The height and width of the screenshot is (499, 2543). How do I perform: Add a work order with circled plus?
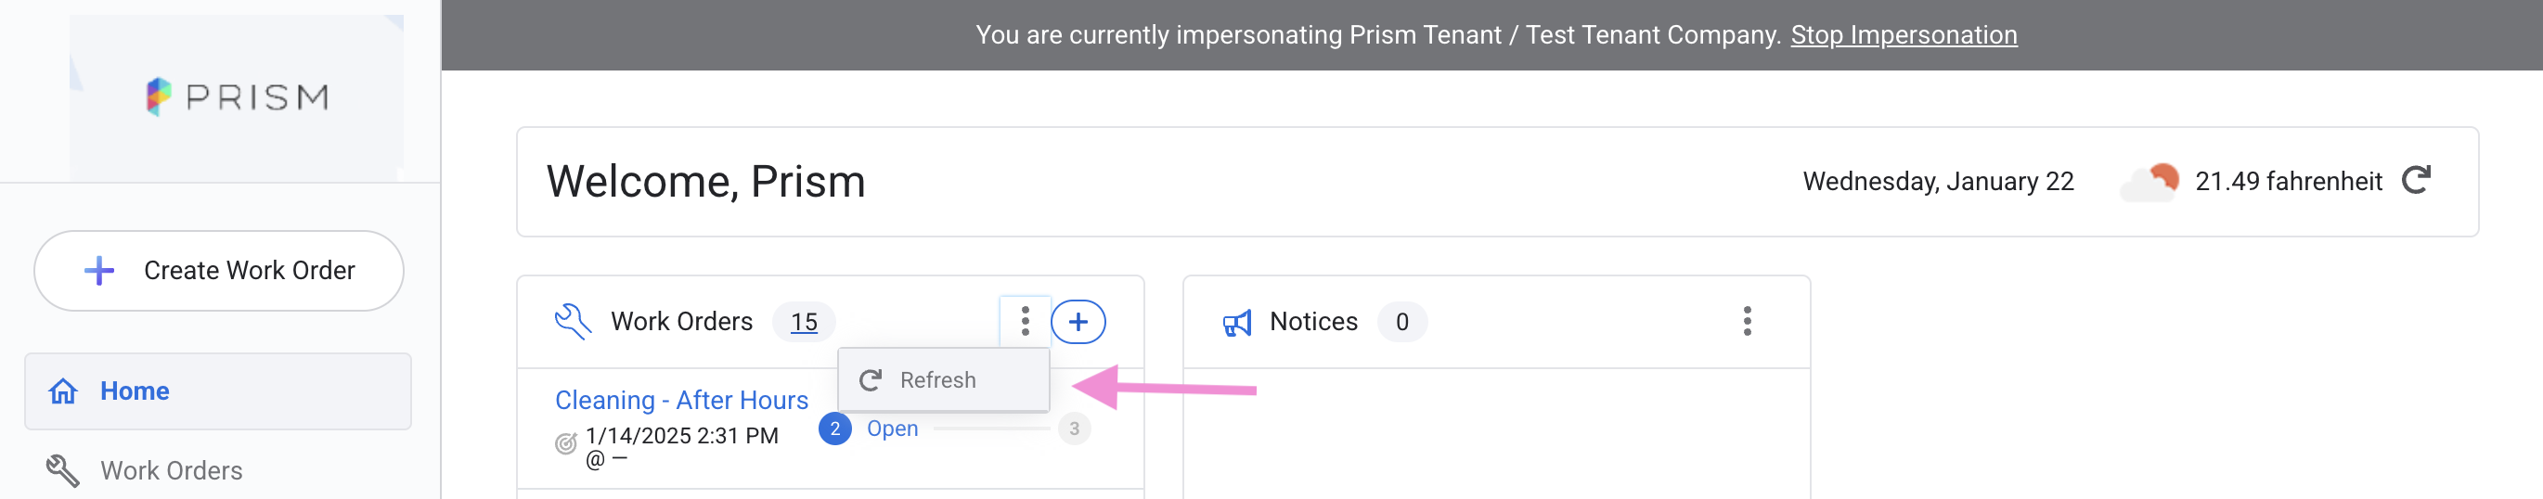coord(1077,322)
